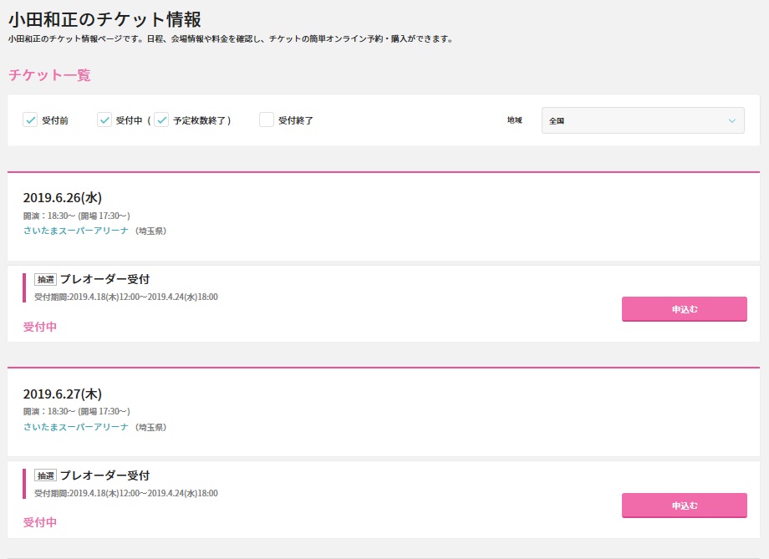Uncheck the 受付前 checkbox
The width and height of the screenshot is (769, 559).
pyautogui.click(x=30, y=119)
